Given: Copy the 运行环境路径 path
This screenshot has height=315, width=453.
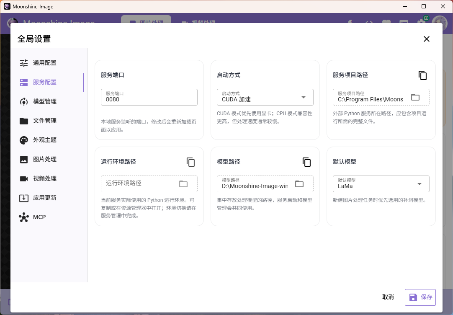Looking at the screenshot, I should click(190, 162).
